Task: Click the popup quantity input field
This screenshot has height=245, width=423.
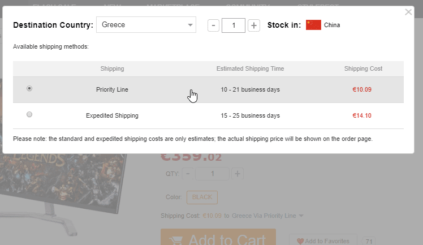Action: [x=234, y=25]
